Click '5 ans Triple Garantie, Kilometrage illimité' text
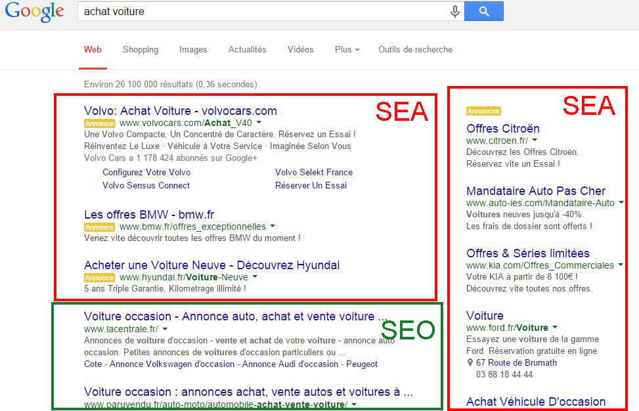The height and width of the screenshot is (411, 639). pyautogui.click(x=165, y=289)
